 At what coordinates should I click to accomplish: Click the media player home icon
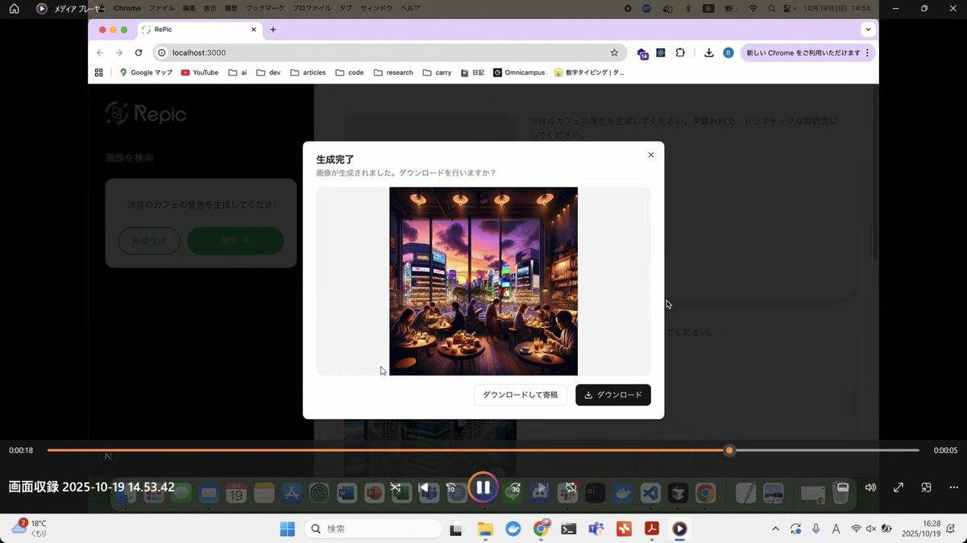[14, 9]
